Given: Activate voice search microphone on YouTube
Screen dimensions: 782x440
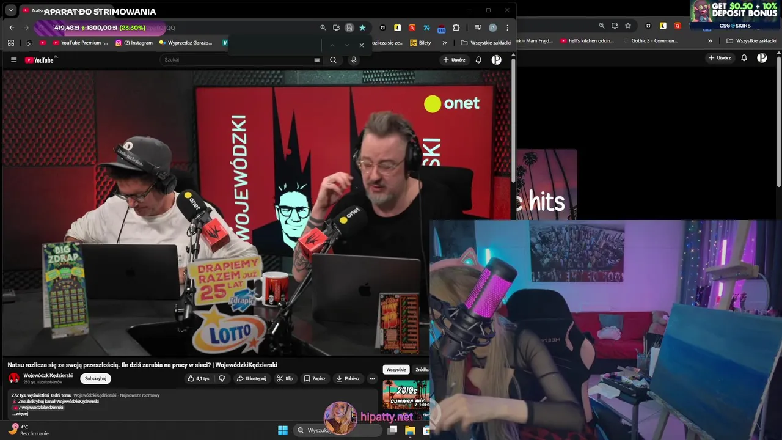Looking at the screenshot, I should click(353, 60).
